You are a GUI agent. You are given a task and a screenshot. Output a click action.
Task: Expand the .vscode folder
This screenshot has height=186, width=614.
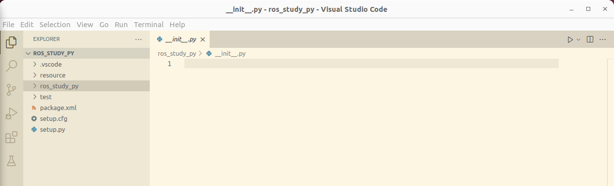(87, 64)
